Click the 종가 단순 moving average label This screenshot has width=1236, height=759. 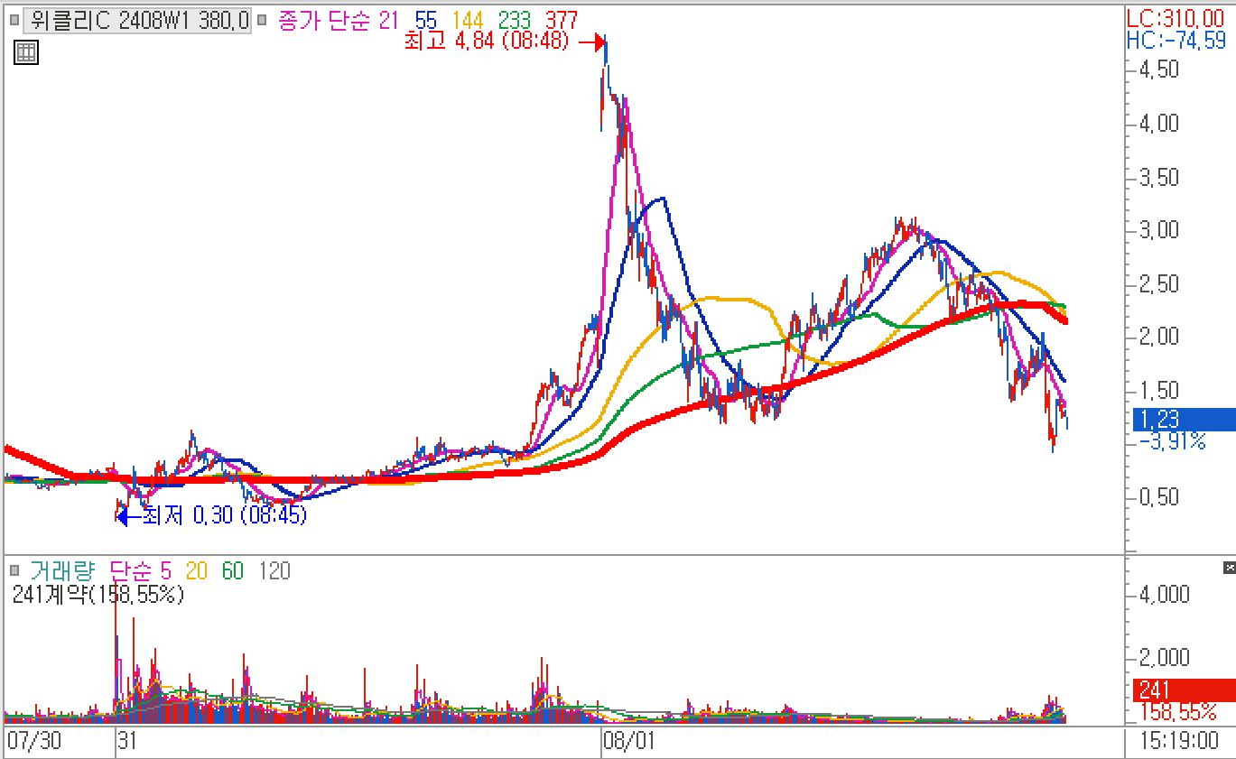point(324,20)
